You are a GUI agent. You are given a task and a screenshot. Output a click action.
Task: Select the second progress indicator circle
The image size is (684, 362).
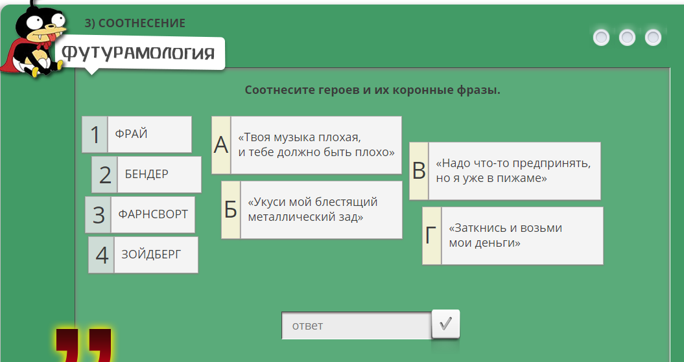(628, 38)
